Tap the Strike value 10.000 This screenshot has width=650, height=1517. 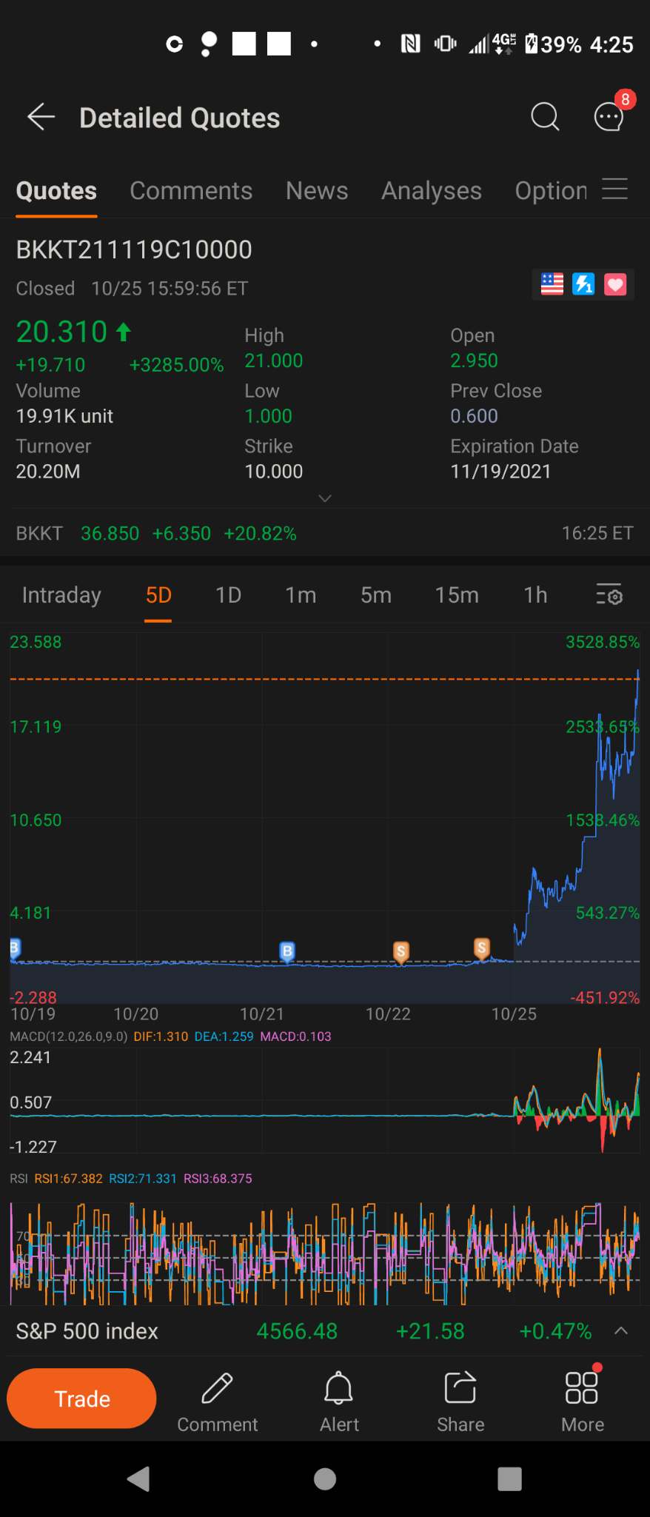click(274, 472)
